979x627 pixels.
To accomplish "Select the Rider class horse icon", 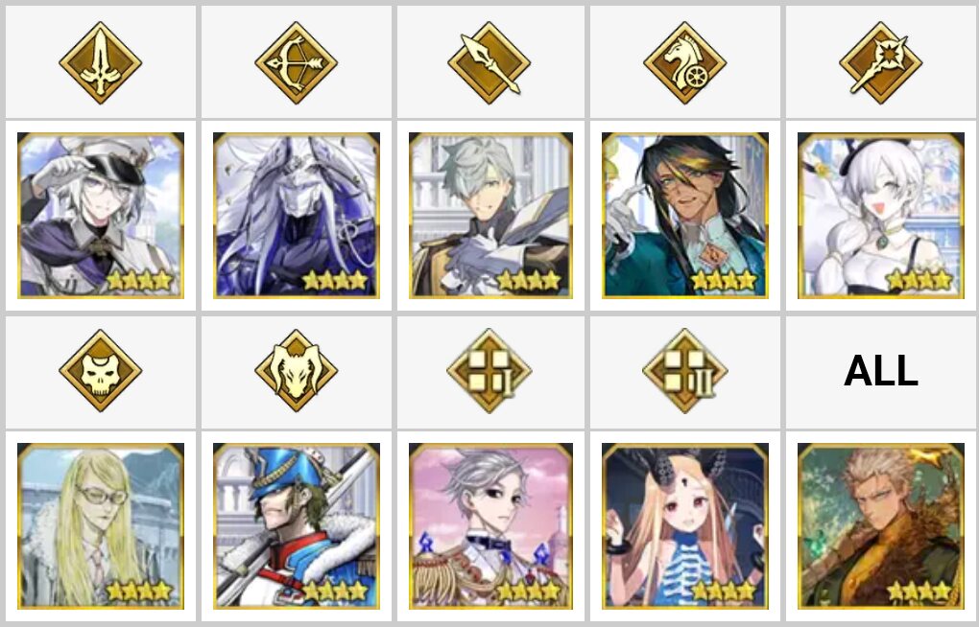I will [685, 62].
